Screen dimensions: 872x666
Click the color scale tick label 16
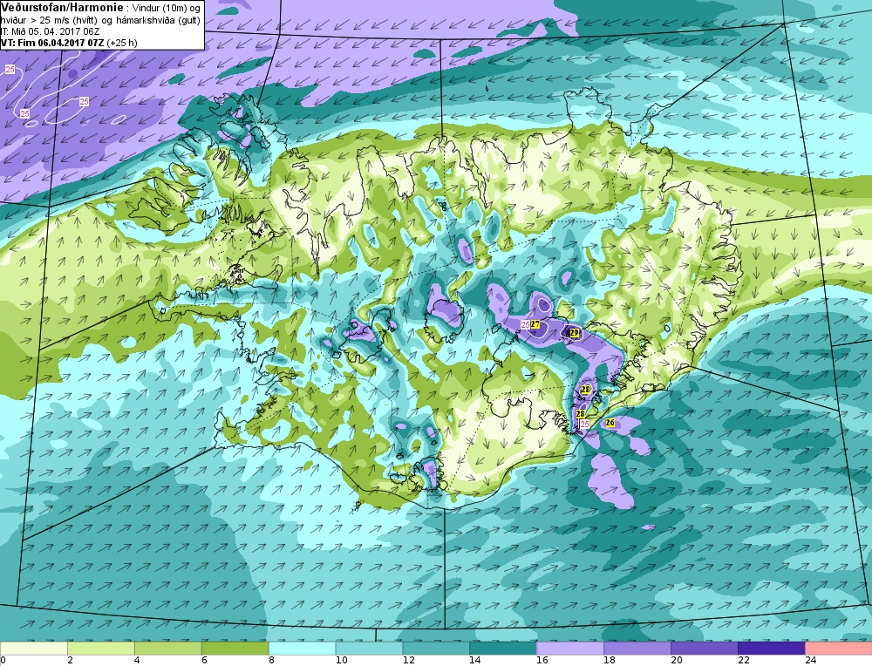(x=542, y=661)
